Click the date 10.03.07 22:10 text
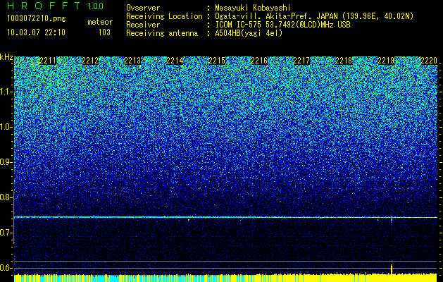 click(36, 32)
